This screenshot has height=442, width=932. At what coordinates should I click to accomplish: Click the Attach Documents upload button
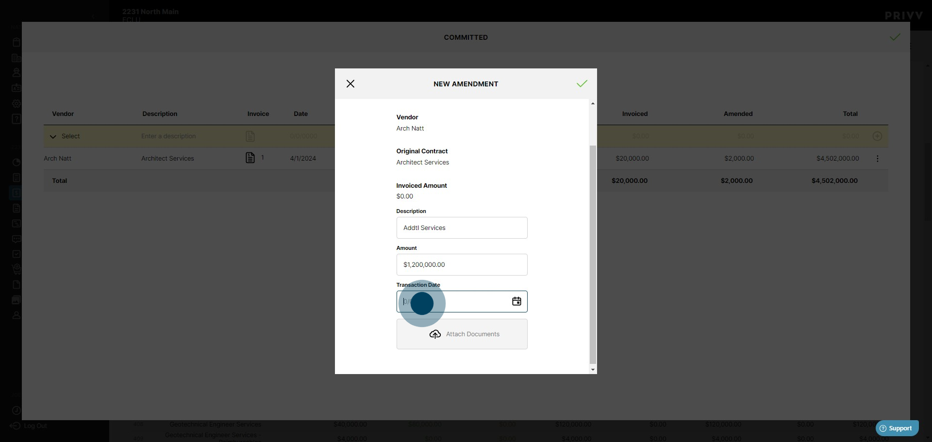coord(462,334)
